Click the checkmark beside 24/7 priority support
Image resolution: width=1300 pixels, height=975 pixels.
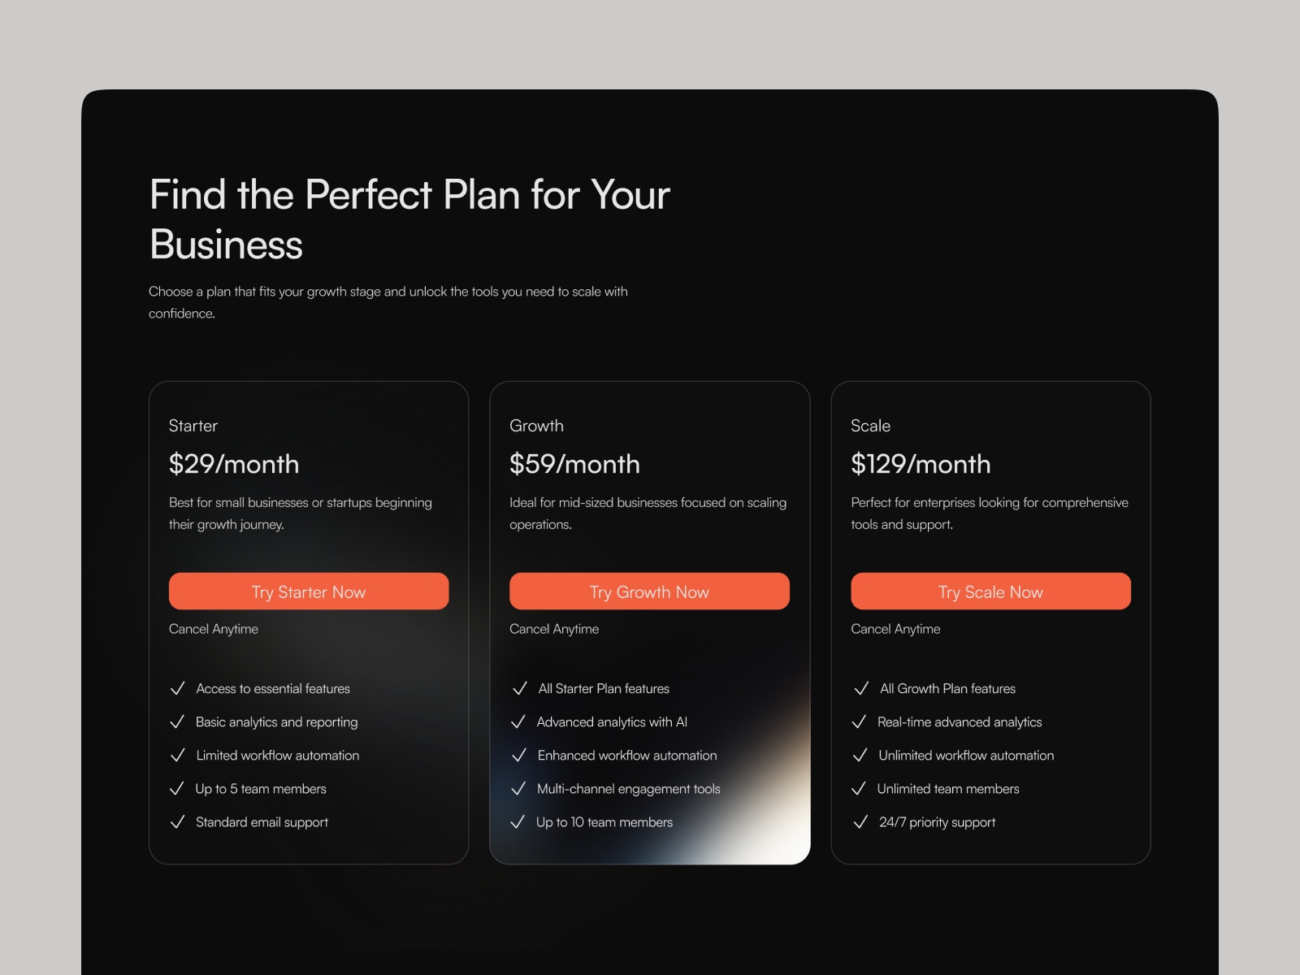[861, 821]
